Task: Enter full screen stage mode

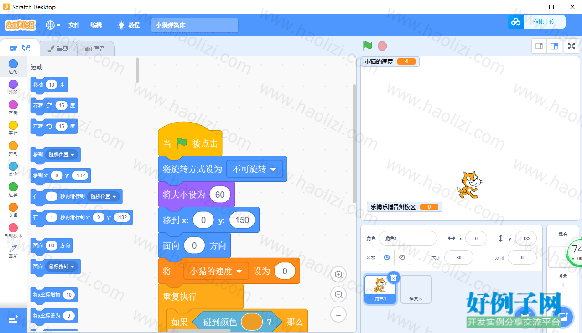Action: 572,46
